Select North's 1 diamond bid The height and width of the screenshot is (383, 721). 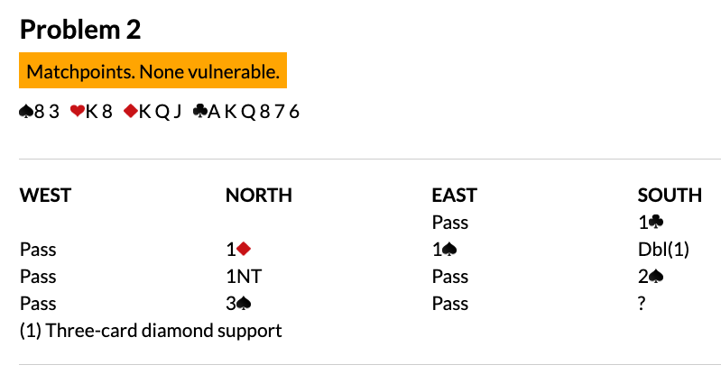(x=237, y=249)
